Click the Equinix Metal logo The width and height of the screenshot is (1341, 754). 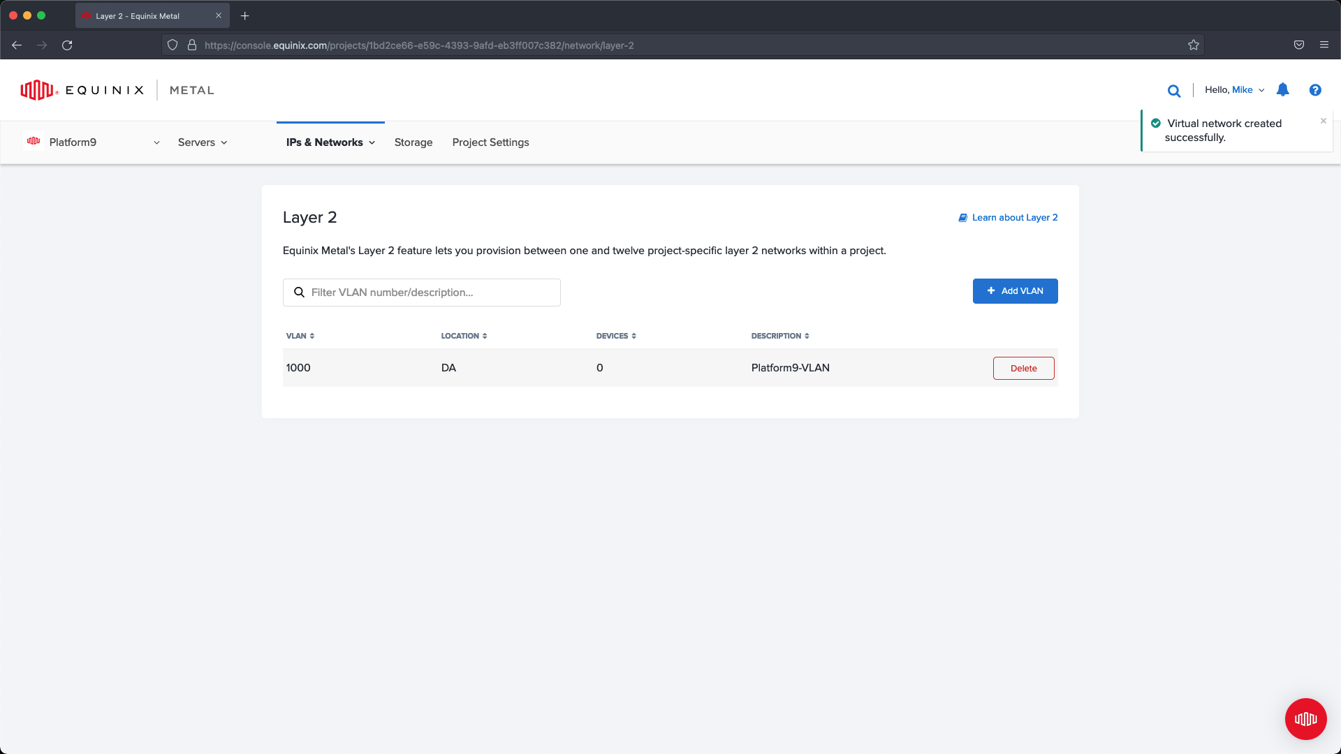click(x=117, y=90)
